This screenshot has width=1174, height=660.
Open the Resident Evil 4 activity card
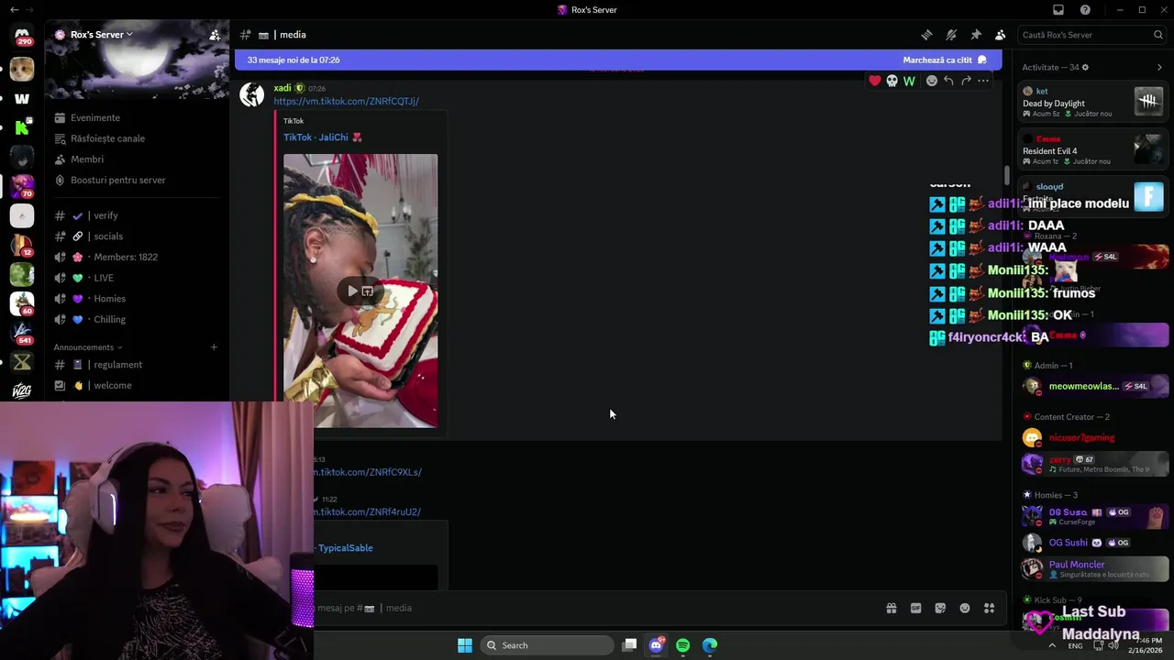tap(1093, 148)
